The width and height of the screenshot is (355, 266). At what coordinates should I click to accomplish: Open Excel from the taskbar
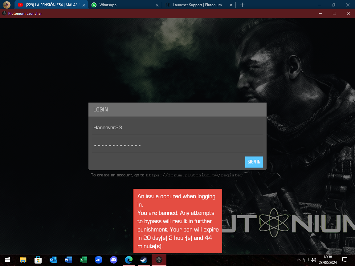[x=83, y=260]
